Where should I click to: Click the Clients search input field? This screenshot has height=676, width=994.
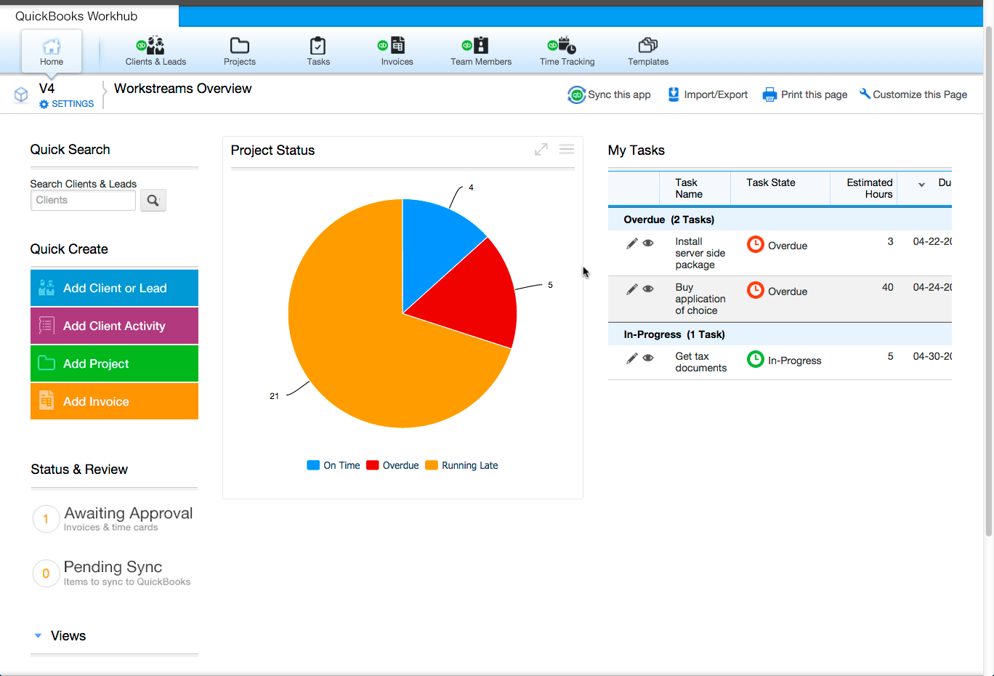(83, 201)
